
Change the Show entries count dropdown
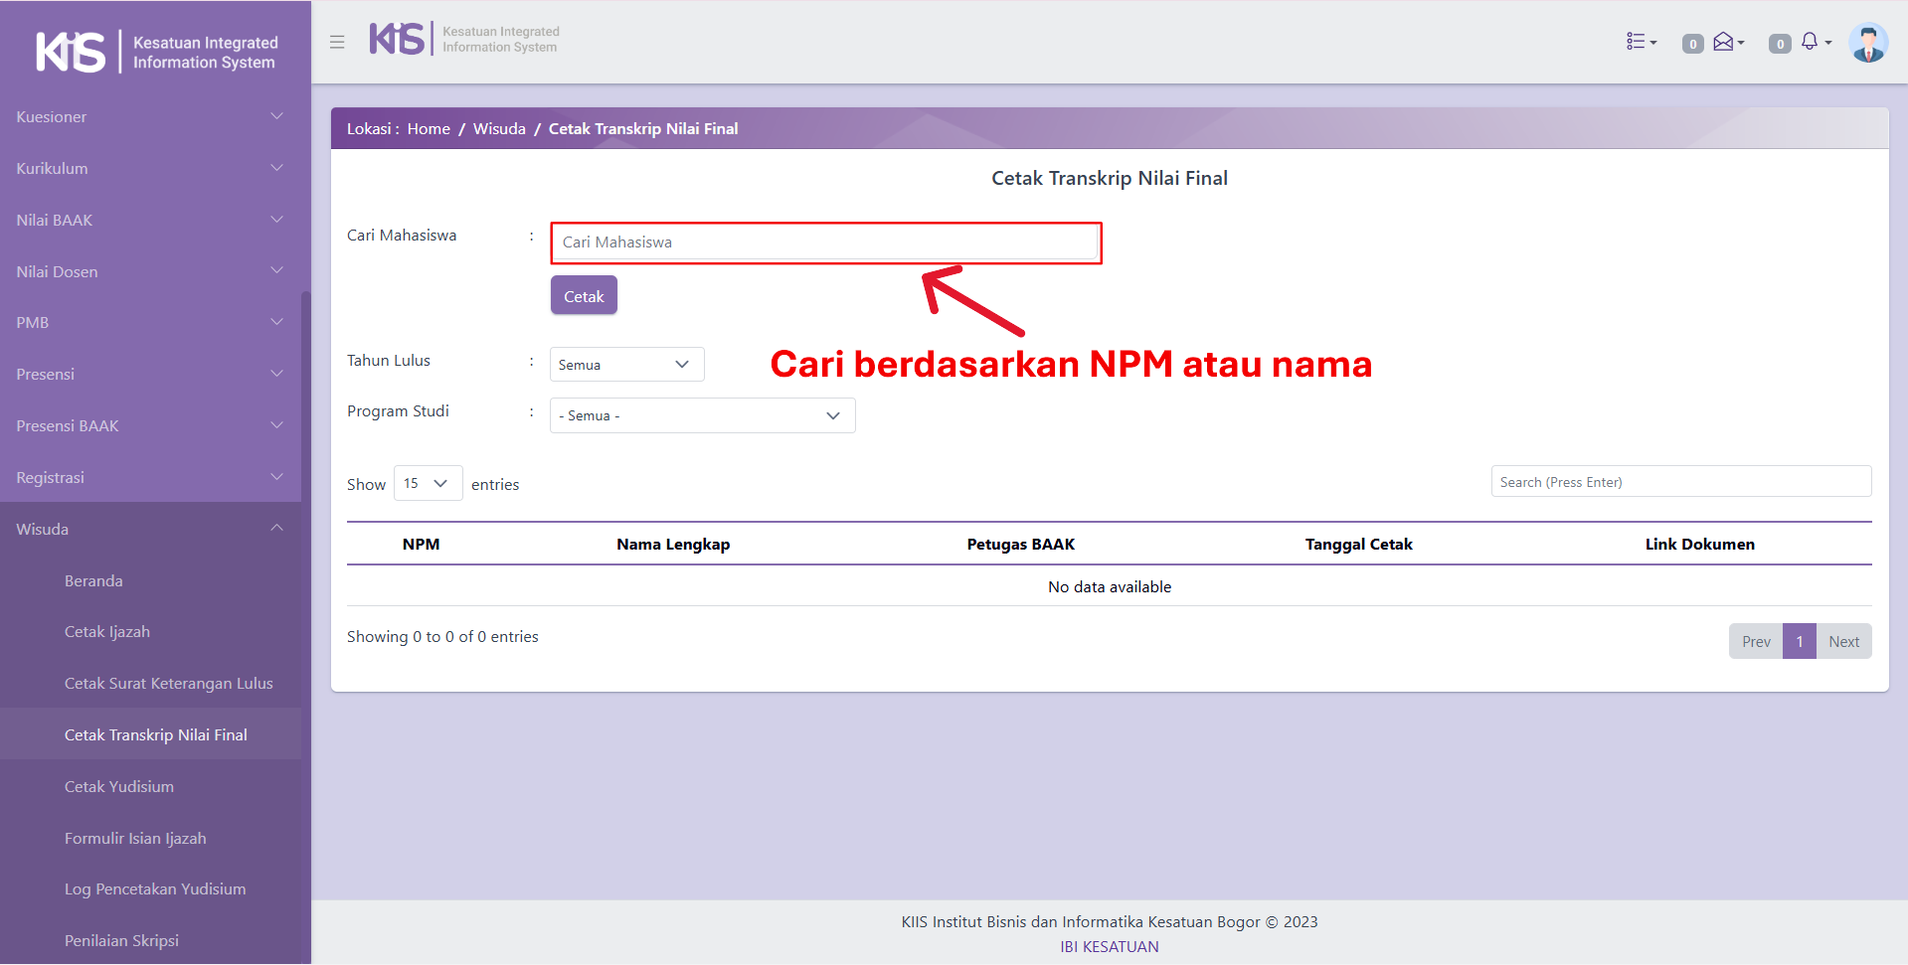[428, 483]
